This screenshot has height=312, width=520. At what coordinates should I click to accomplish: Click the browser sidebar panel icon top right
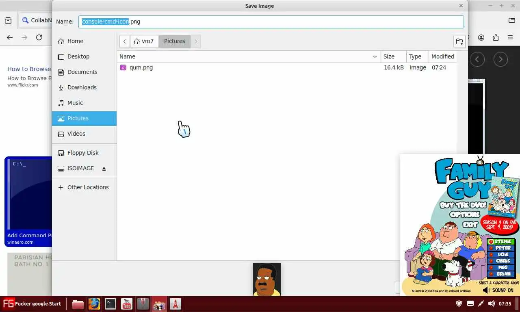pyautogui.click(x=512, y=20)
